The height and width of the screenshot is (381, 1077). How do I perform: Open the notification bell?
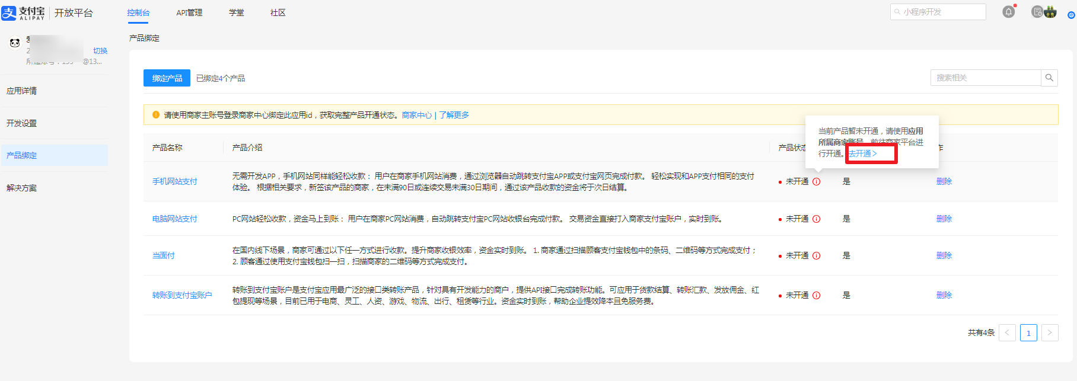[1009, 12]
